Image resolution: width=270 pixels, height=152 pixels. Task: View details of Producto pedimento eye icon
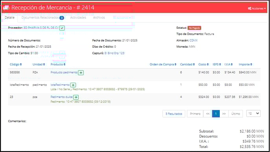pyautogui.click(x=81, y=73)
